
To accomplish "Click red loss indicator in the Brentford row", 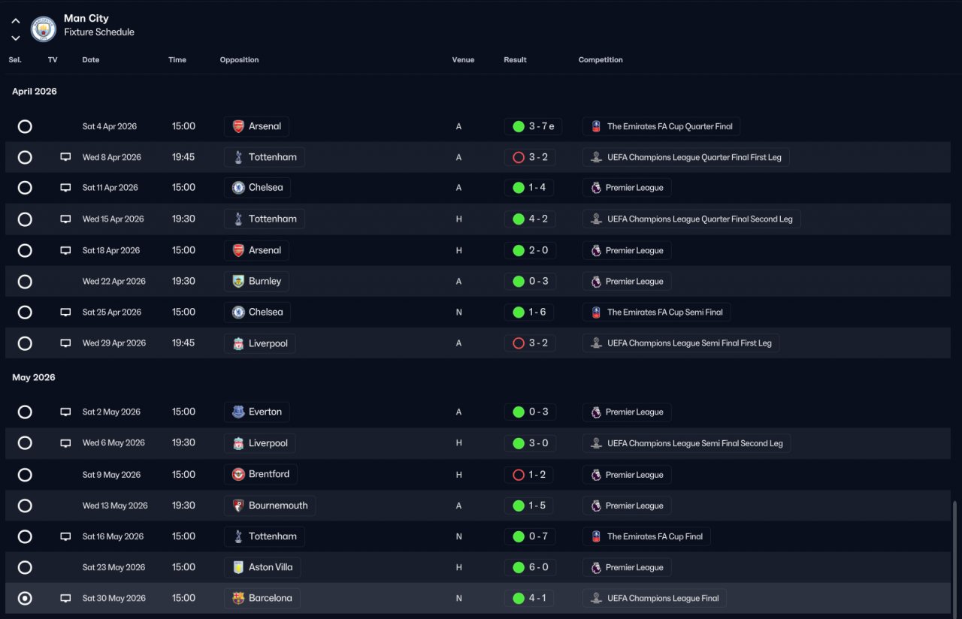I will pyautogui.click(x=518, y=474).
